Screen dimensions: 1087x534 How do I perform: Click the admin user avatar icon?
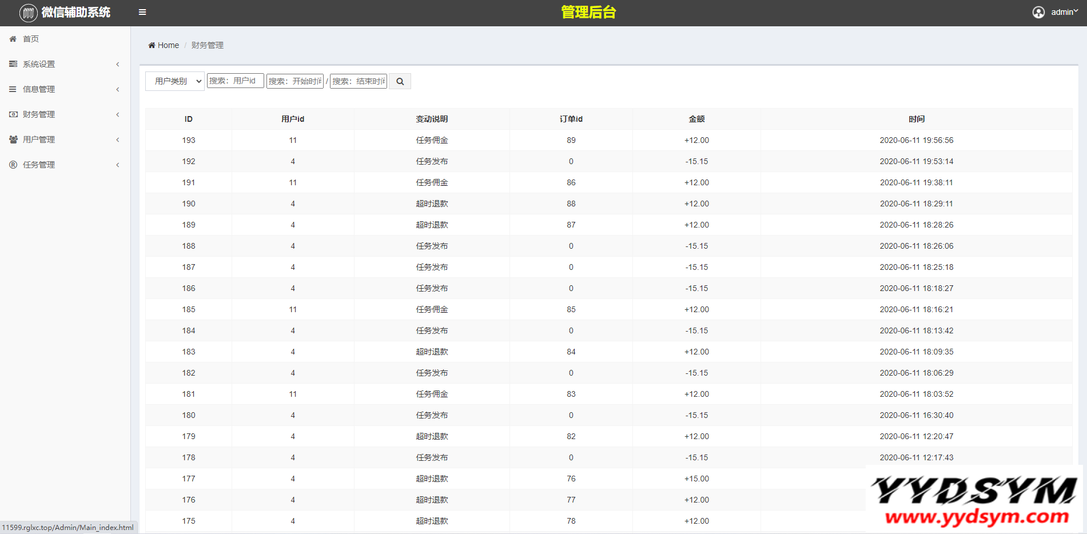click(x=1038, y=12)
